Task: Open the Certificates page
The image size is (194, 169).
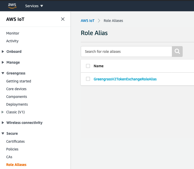Action: tap(15, 141)
